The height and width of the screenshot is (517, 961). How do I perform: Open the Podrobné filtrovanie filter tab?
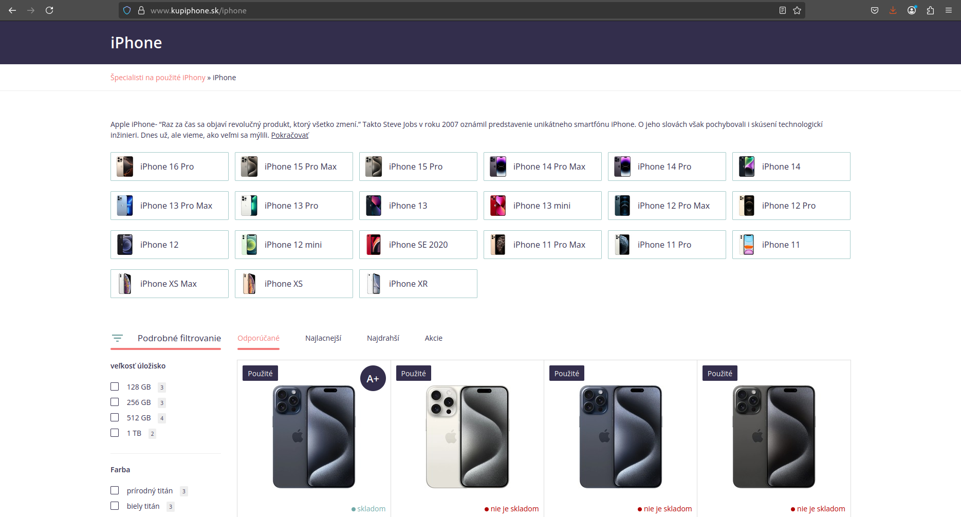165,338
